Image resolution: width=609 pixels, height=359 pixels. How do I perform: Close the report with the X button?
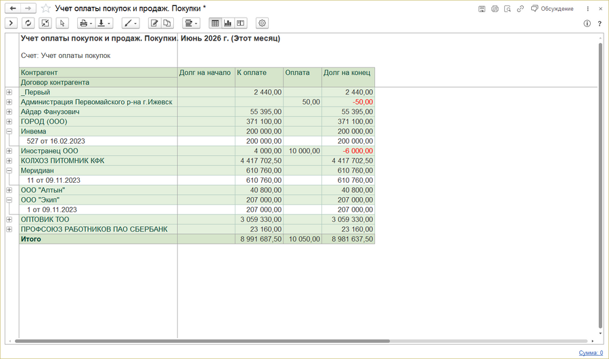point(600,9)
